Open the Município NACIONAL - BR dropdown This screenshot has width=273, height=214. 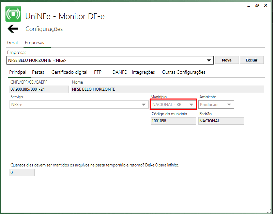(173, 105)
